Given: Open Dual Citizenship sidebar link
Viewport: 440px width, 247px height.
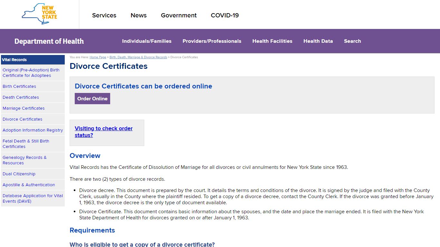Looking at the screenshot, I should 33,174.
